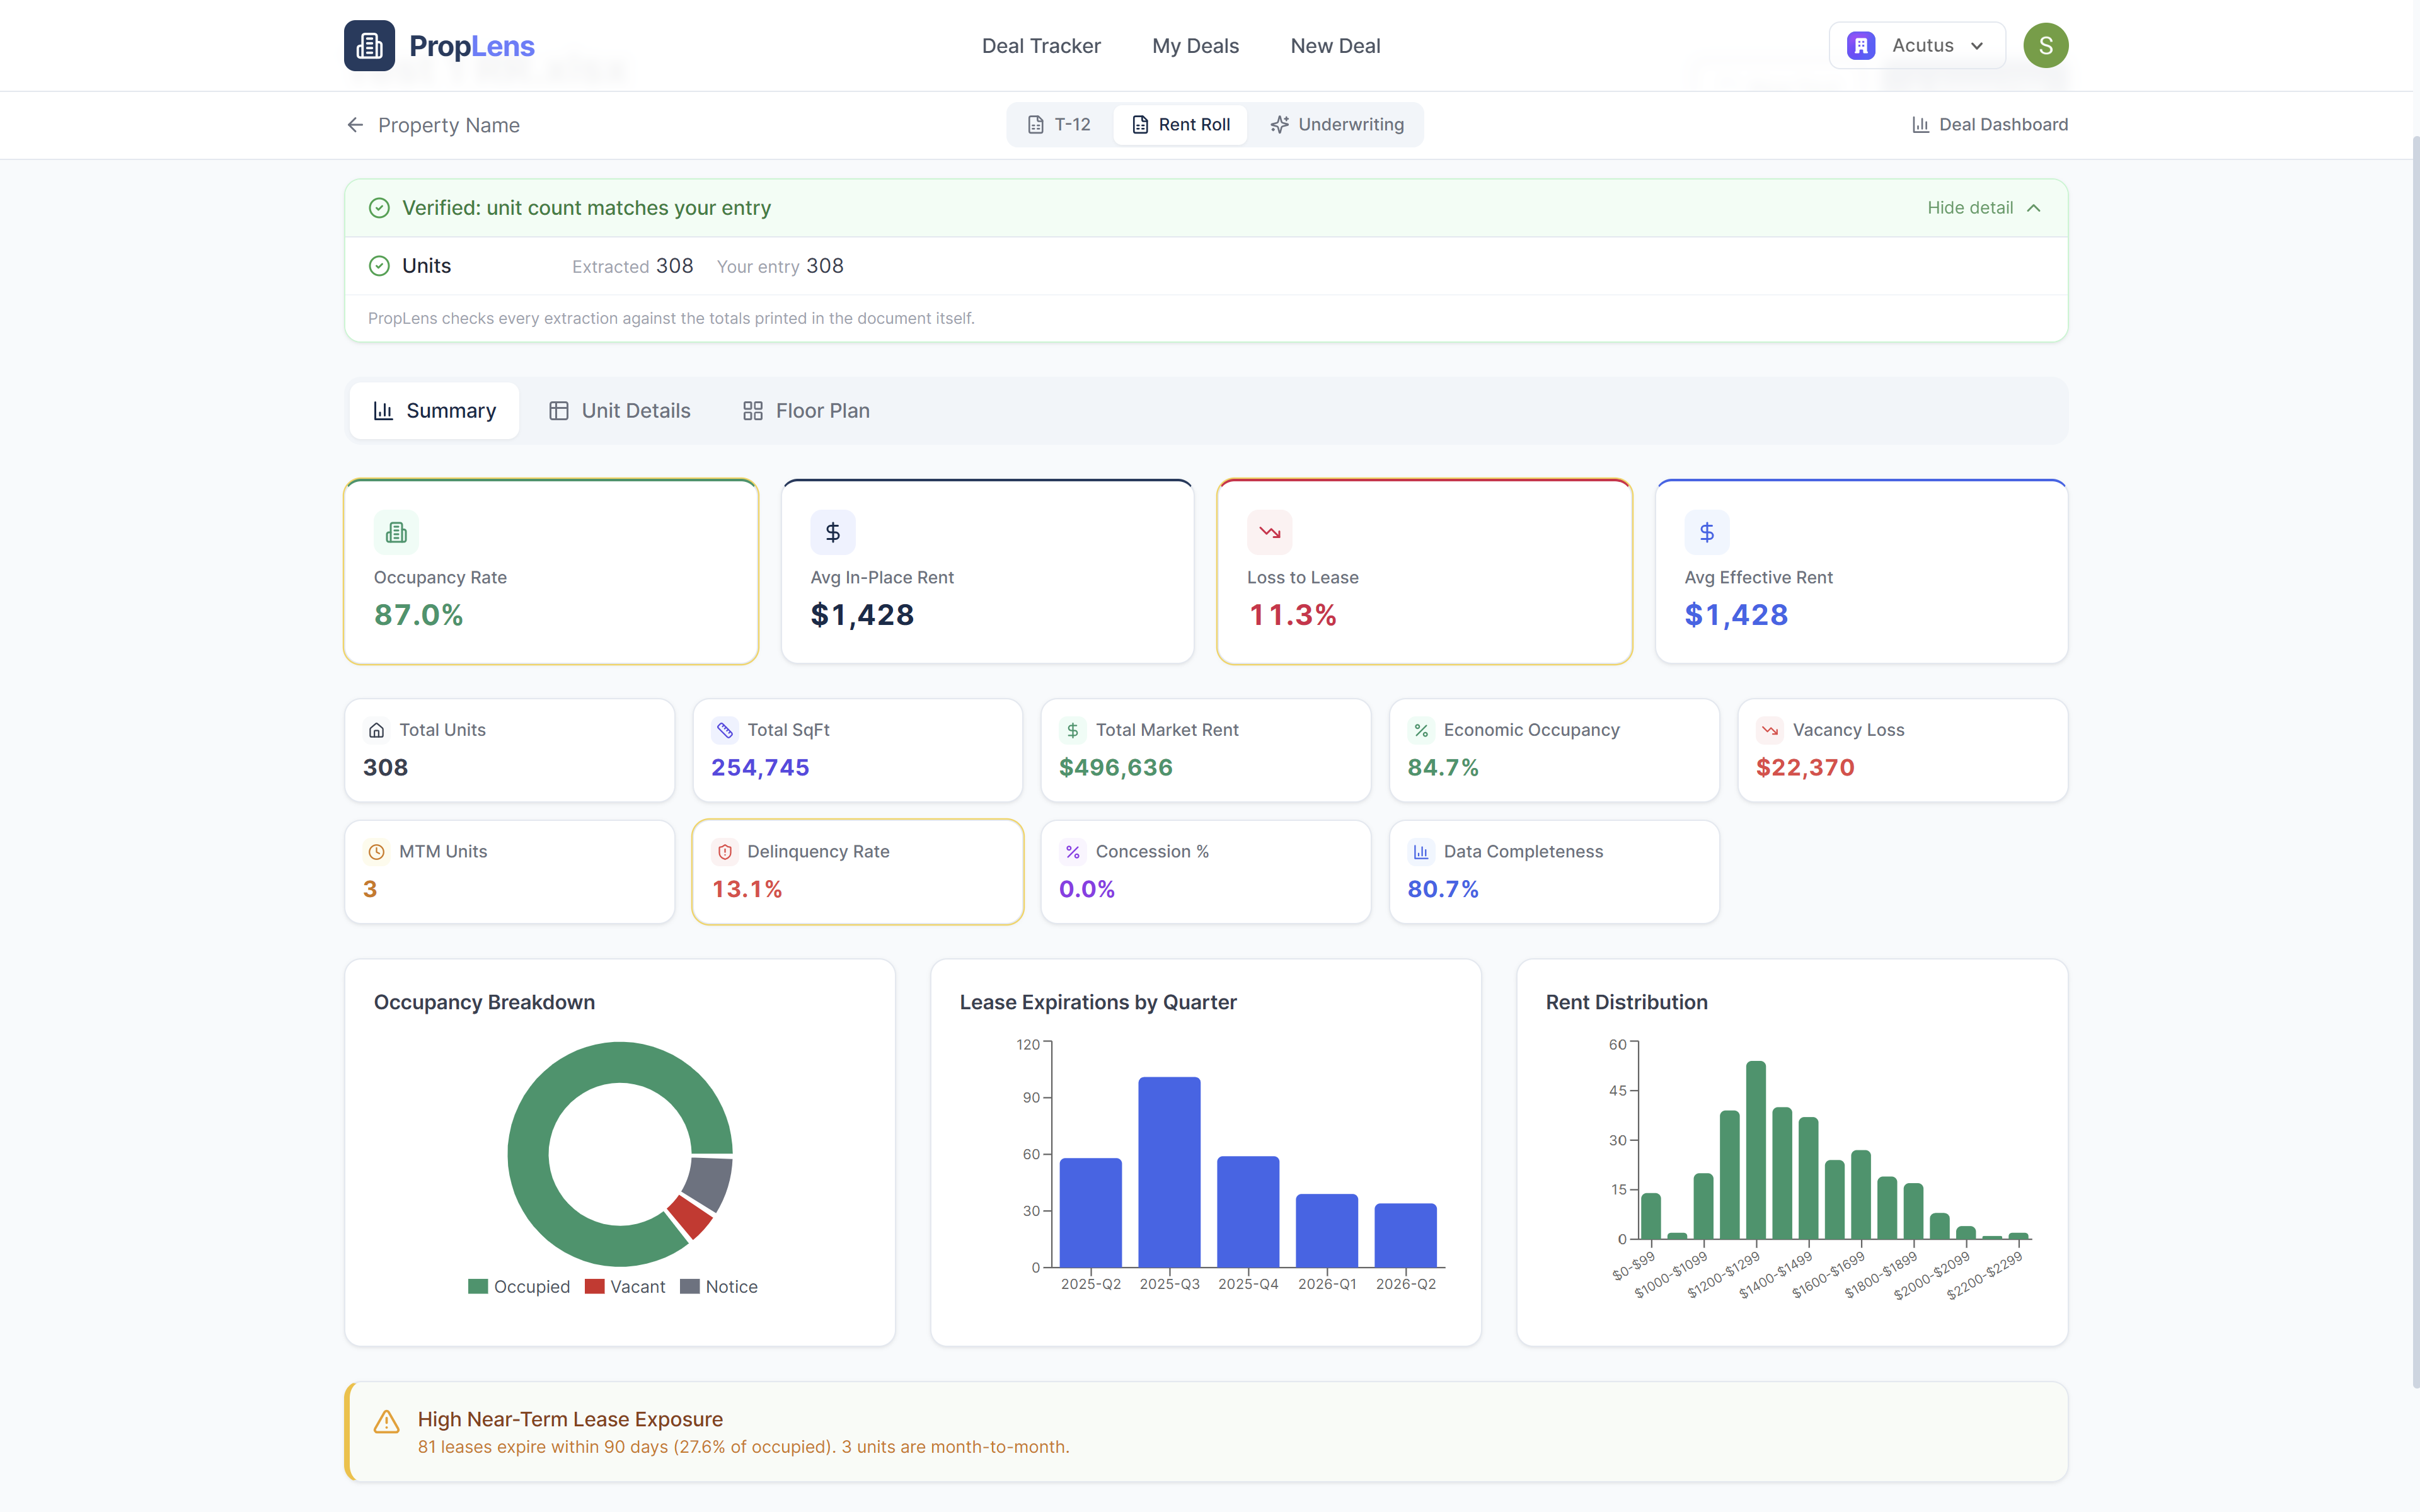Image resolution: width=2420 pixels, height=1512 pixels.
Task: Open the Floor Plan tab
Action: [x=806, y=411]
